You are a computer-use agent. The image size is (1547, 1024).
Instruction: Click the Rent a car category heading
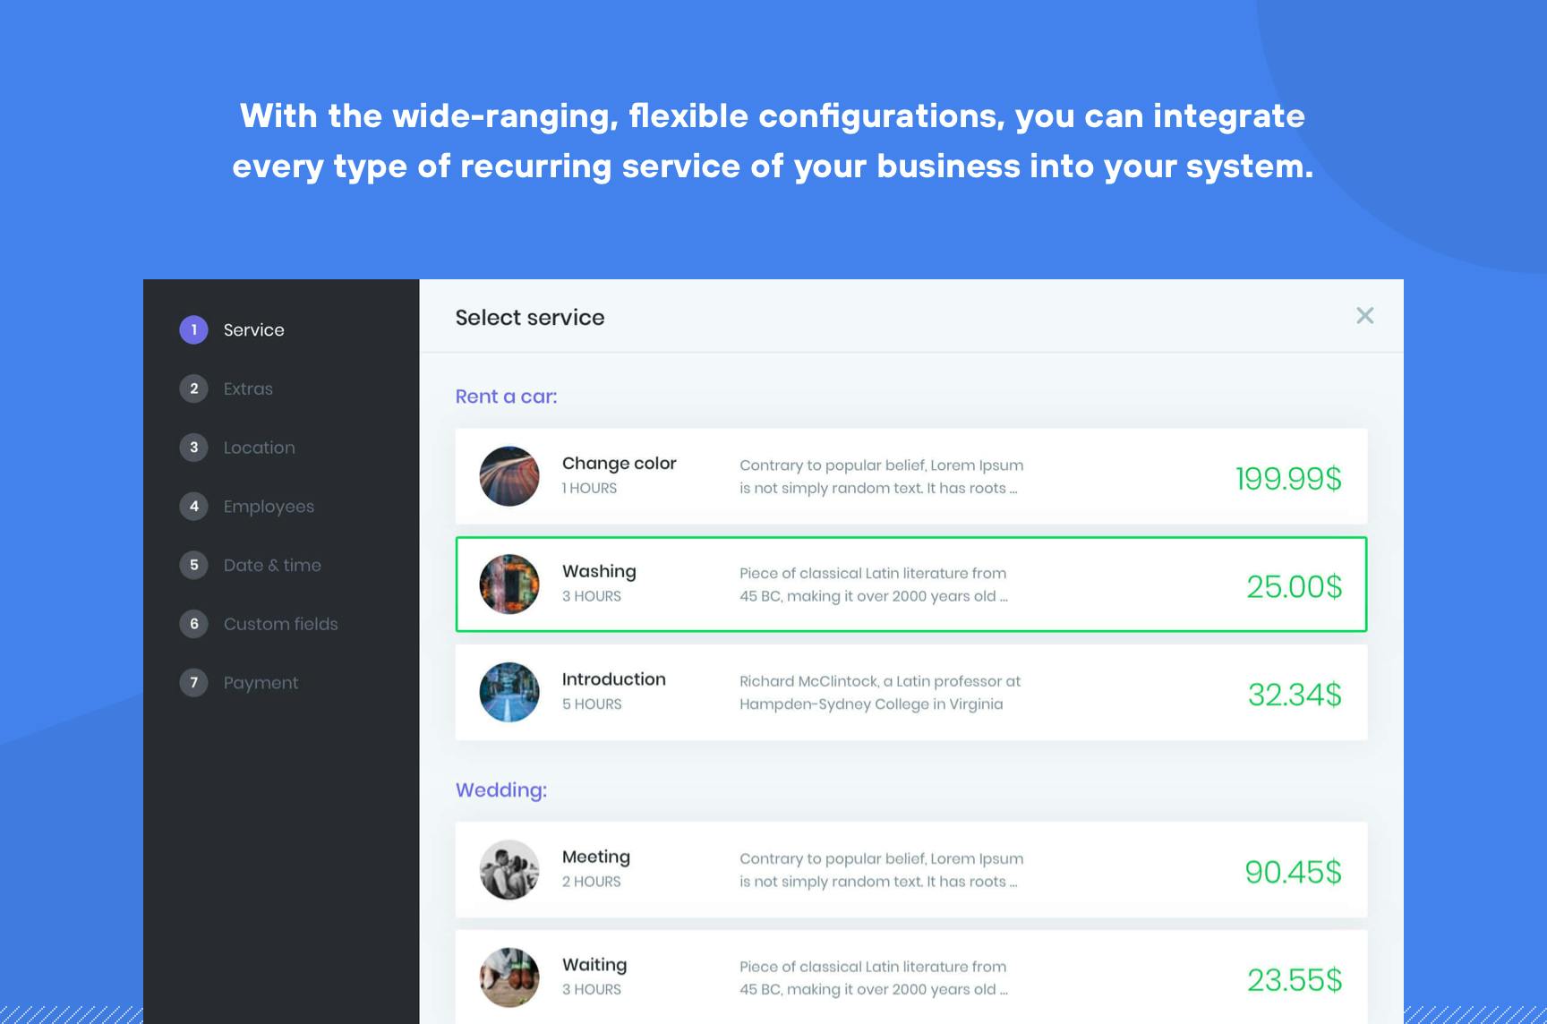click(x=506, y=397)
